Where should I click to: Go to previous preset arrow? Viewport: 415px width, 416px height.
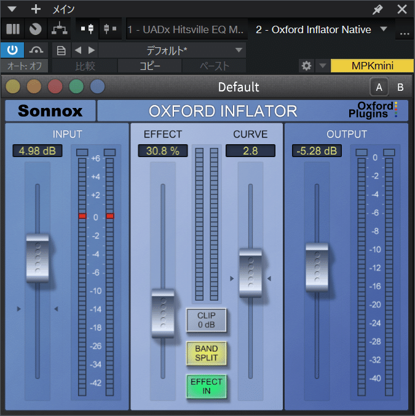(x=78, y=50)
